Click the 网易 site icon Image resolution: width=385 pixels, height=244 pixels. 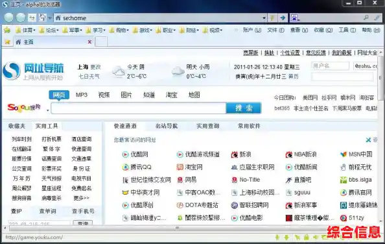pos(180,180)
